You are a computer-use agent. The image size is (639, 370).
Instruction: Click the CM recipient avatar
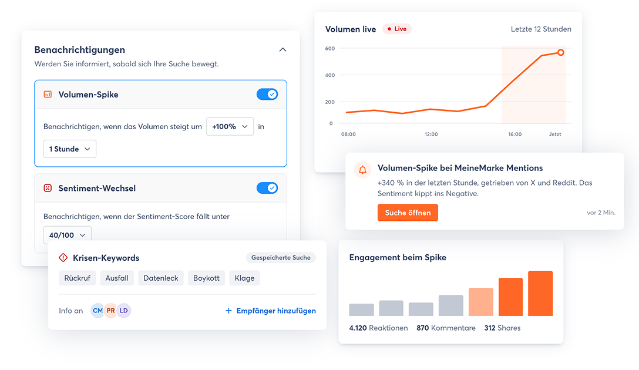pyautogui.click(x=97, y=311)
